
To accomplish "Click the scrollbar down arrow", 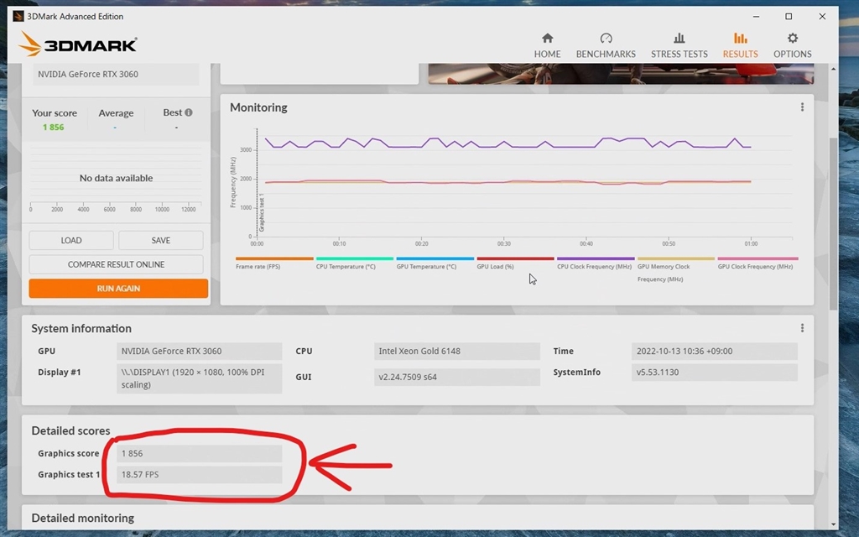I will [x=833, y=524].
